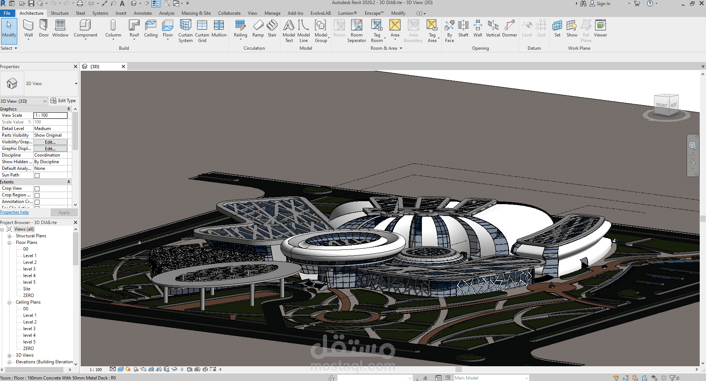Open the Properties help link

pos(14,212)
